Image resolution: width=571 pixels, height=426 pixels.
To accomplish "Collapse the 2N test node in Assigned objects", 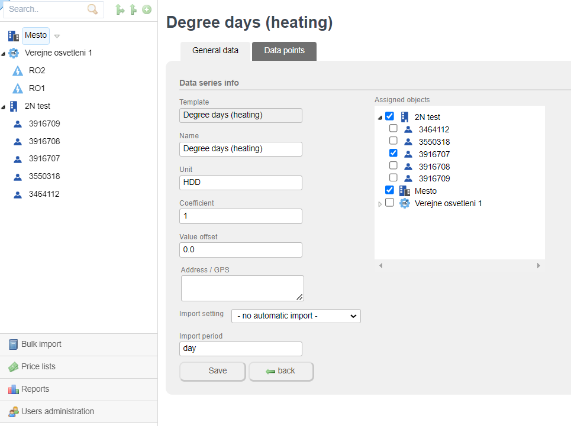I will pos(380,118).
